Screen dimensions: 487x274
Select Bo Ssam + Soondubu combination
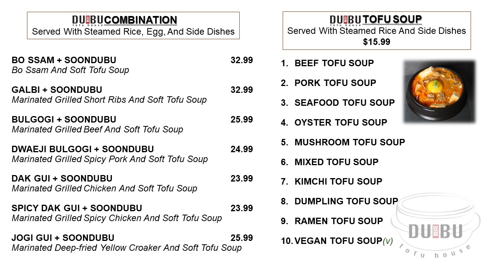(x=64, y=60)
